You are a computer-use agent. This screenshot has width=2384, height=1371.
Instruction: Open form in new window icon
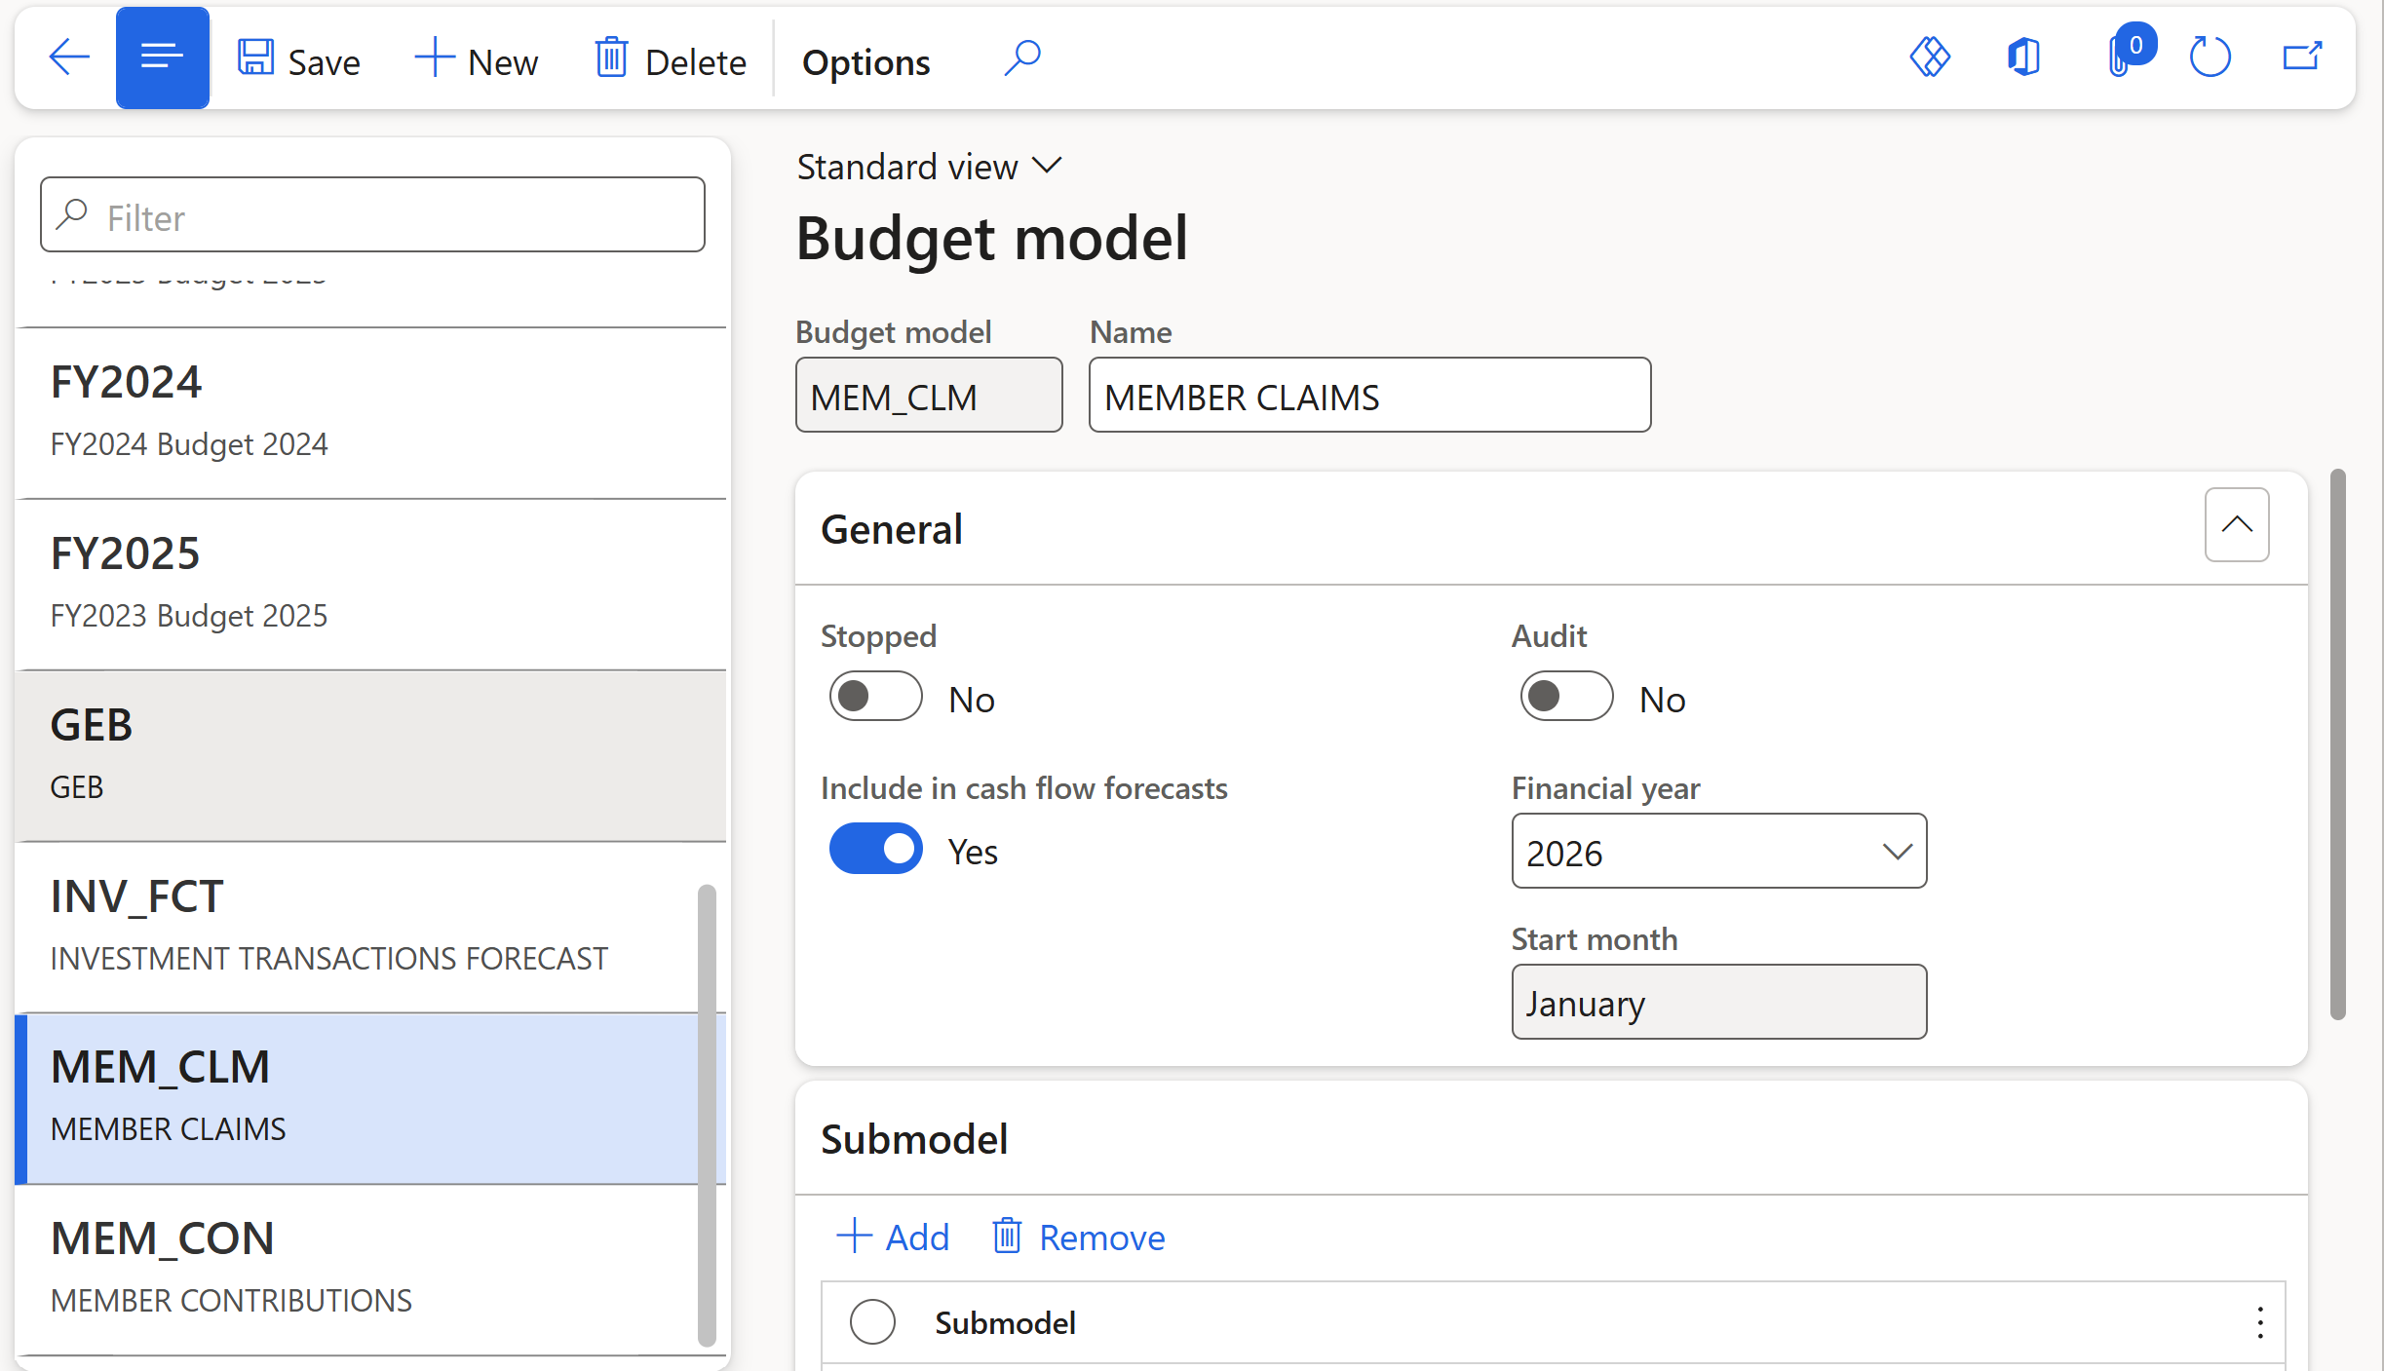(x=2302, y=57)
